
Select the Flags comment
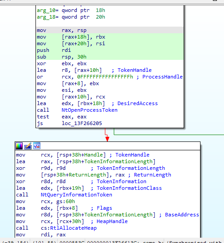[x=104, y=208]
